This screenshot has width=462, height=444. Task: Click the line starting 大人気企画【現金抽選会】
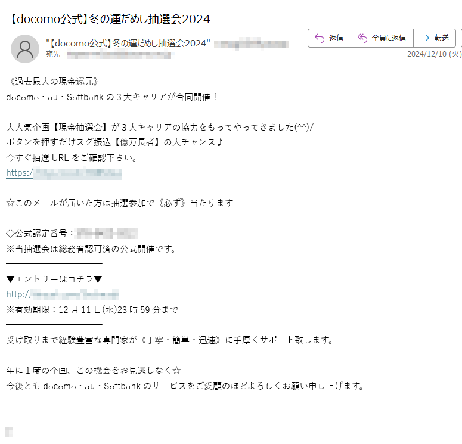pyautogui.click(x=160, y=128)
